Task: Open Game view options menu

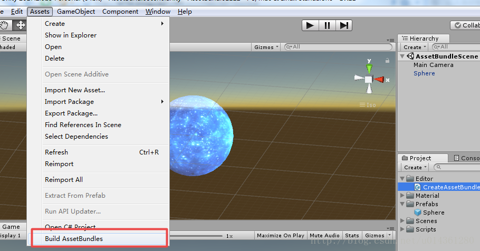Action: [x=390, y=228]
